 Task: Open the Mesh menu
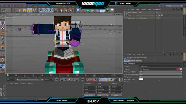tap(30, 6)
